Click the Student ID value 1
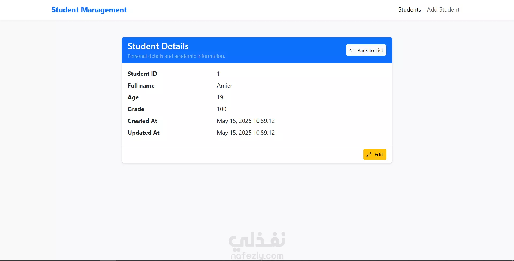 click(x=218, y=74)
